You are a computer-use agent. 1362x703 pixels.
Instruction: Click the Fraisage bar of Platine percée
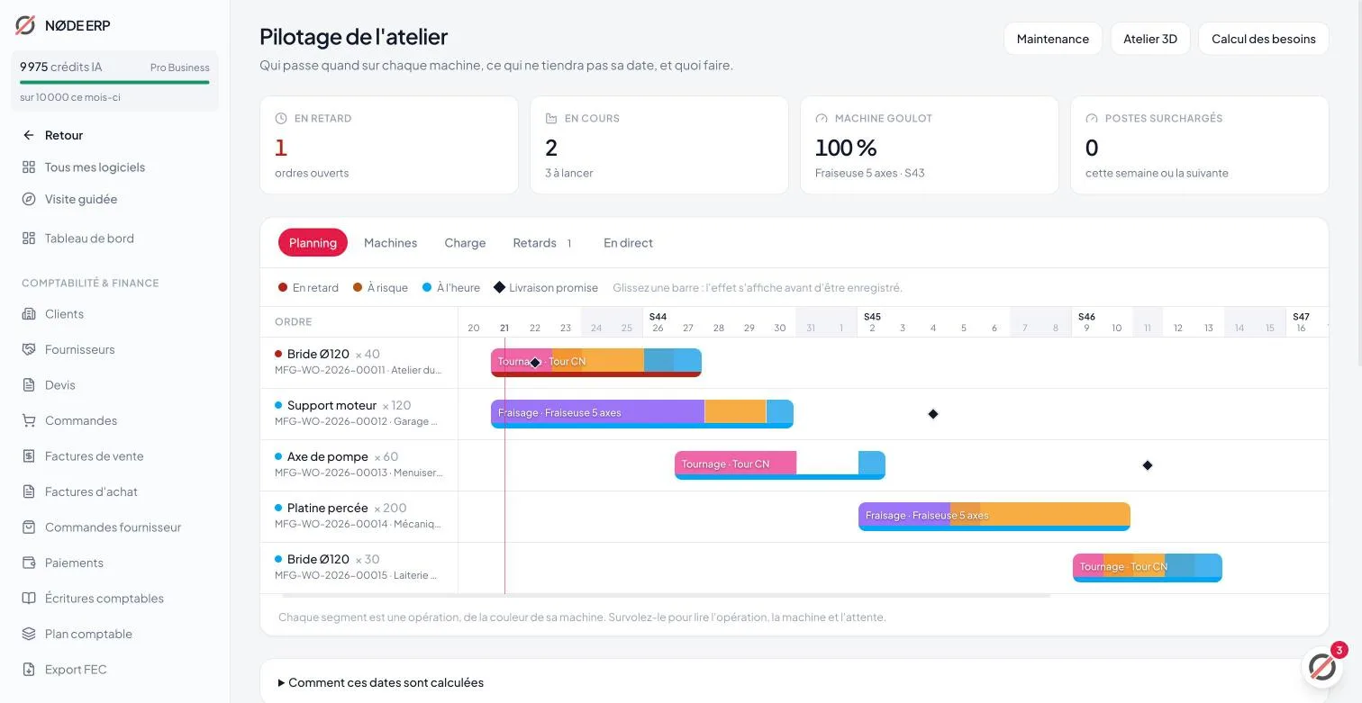tap(903, 514)
